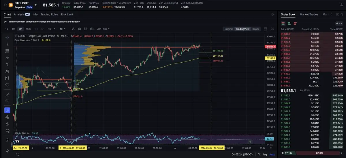Open the forecasting and position tools
346x158 pixels.
click(7, 78)
